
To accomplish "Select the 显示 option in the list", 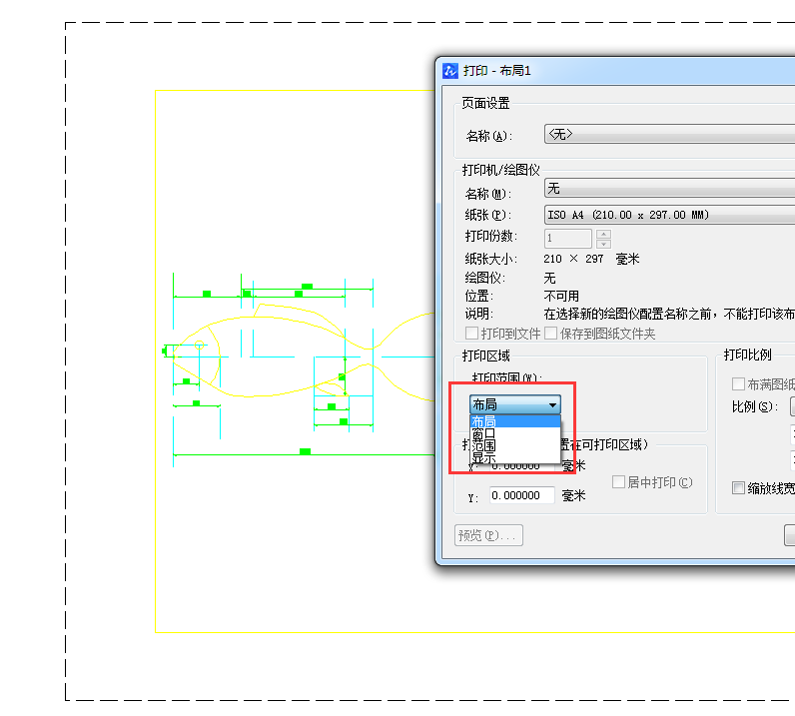I will coord(515,457).
